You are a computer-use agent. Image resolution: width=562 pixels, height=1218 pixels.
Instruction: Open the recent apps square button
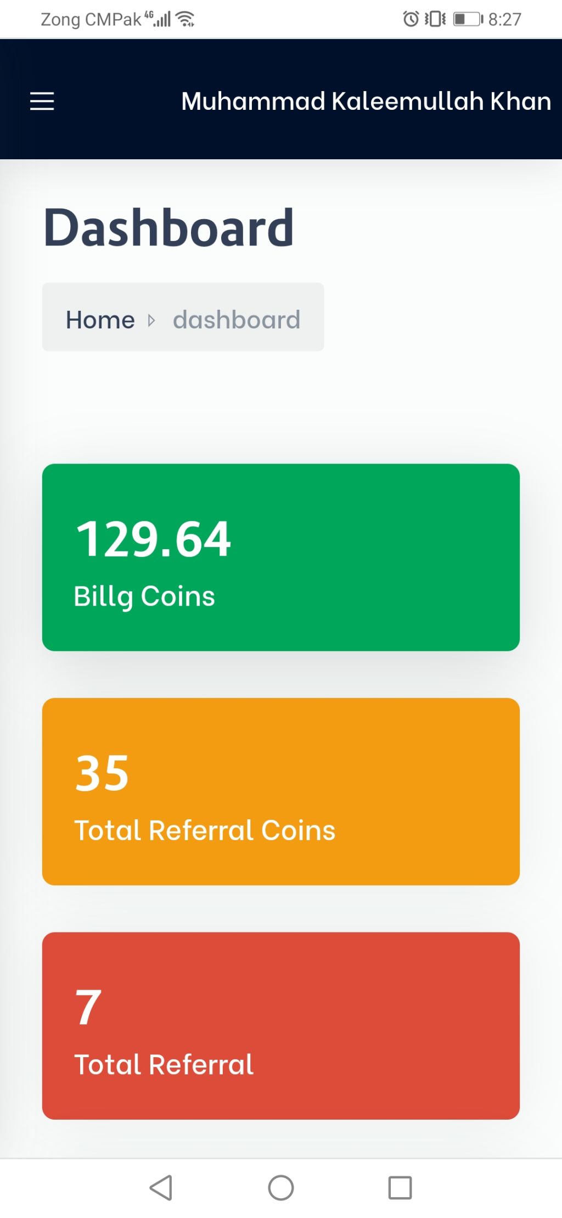(400, 1188)
